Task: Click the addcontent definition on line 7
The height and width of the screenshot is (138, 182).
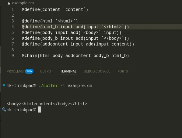Action: pyautogui.click(x=78, y=44)
